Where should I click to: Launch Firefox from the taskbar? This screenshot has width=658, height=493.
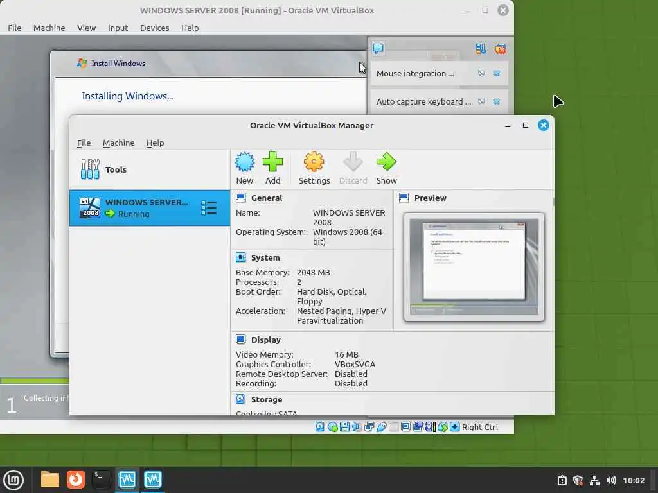pyautogui.click(x=76, y=480)
